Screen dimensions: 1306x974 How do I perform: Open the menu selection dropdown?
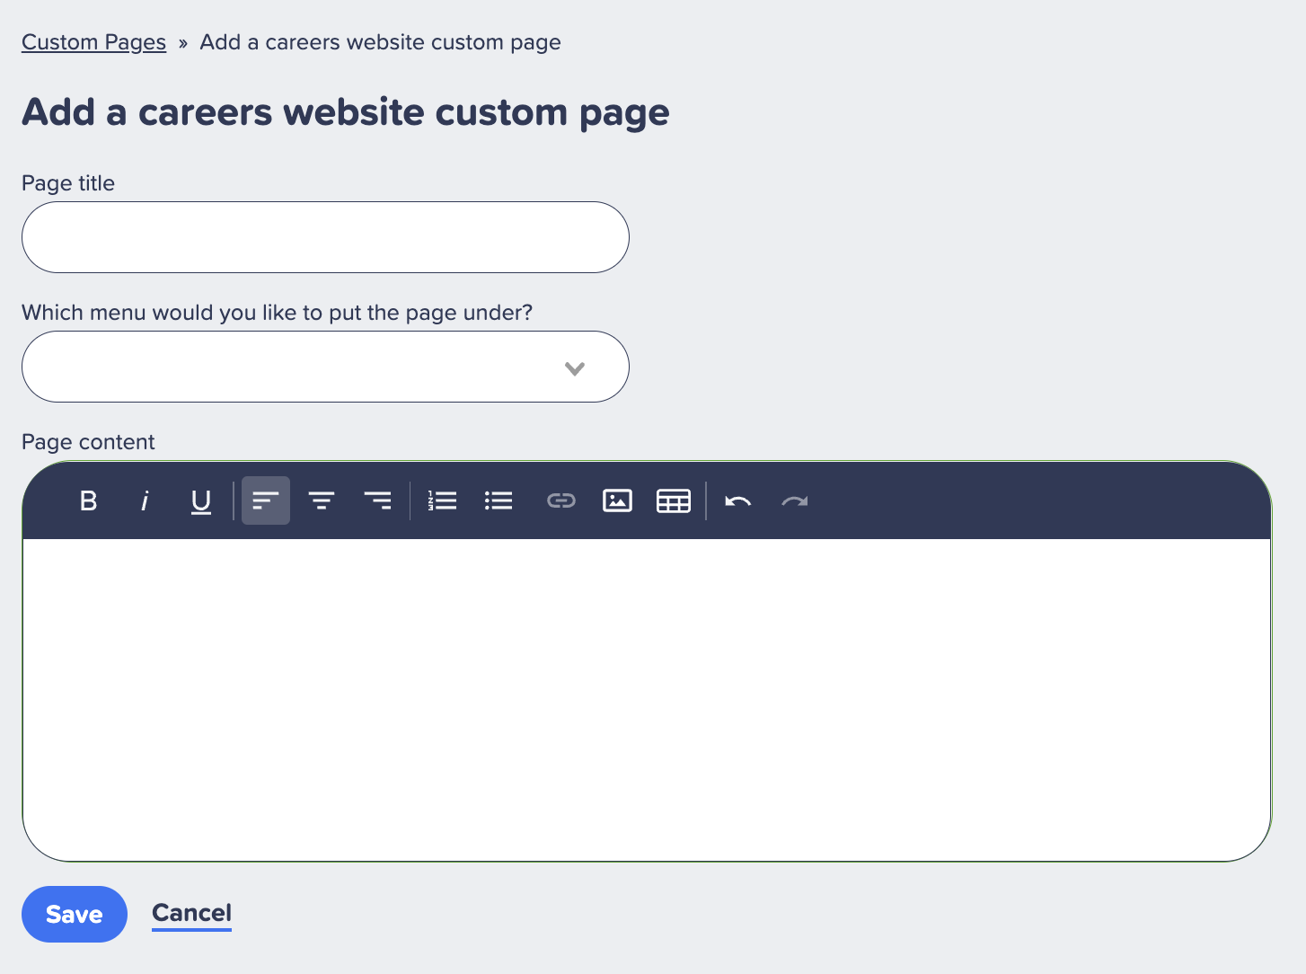pos(325,367)
